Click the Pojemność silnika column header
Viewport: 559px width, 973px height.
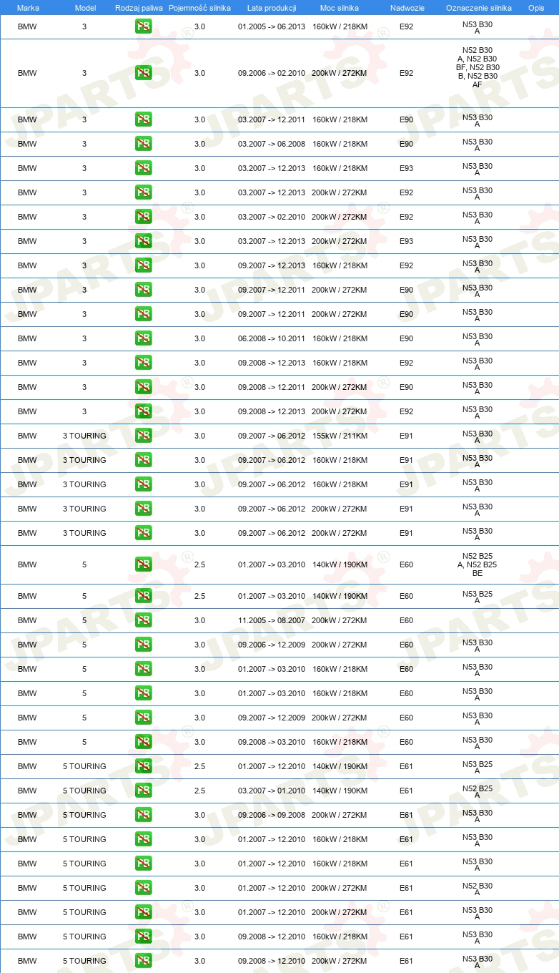point(199,8)
